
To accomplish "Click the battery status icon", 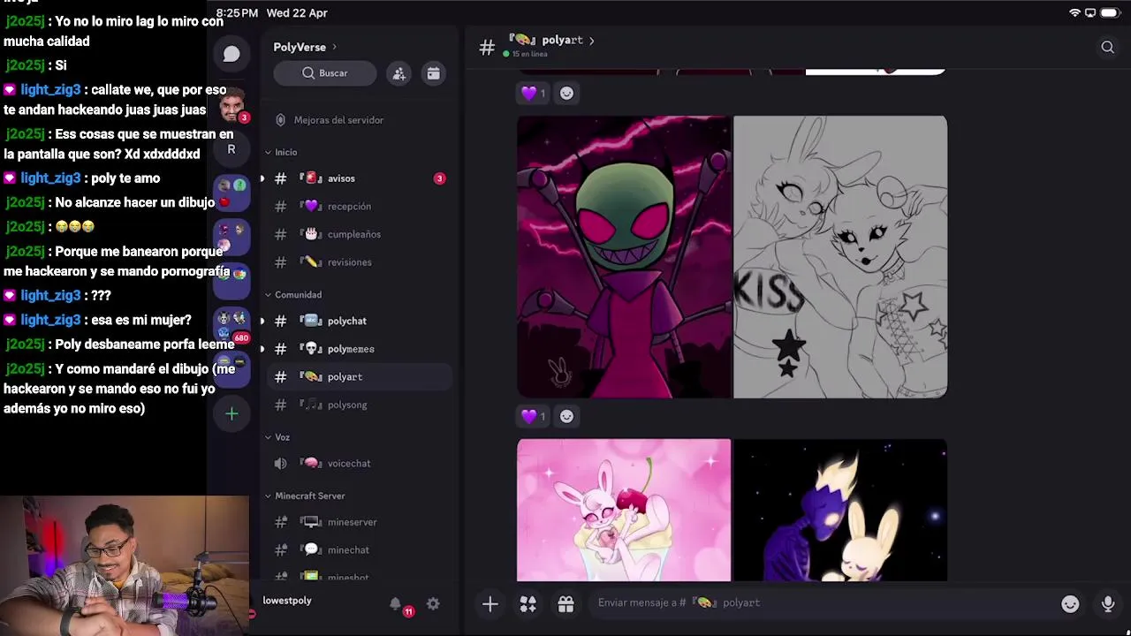I will click(x=1109, y=13).
